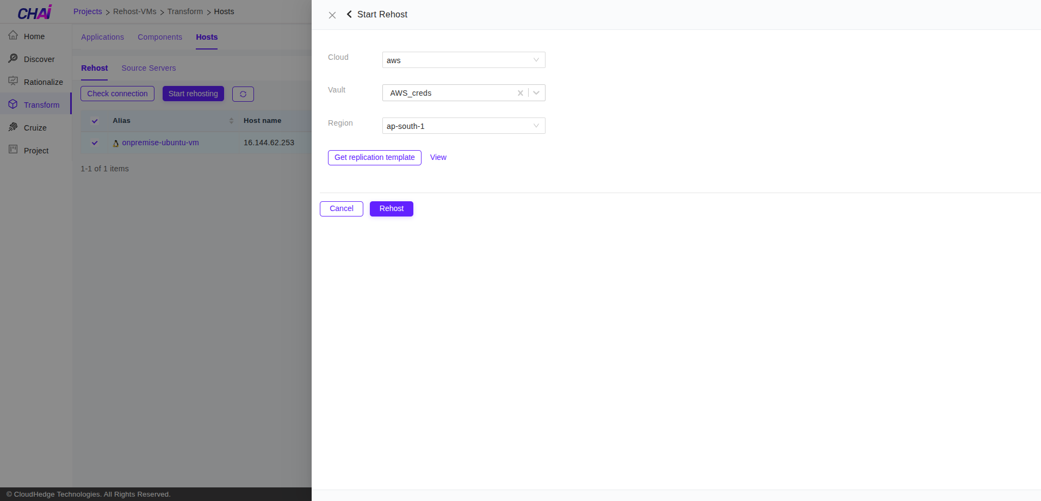Click the Hosts breadcrumb text

pos(224,11)
